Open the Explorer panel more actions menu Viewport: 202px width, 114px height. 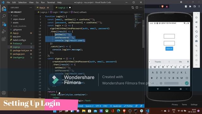(x=31, y=8)
